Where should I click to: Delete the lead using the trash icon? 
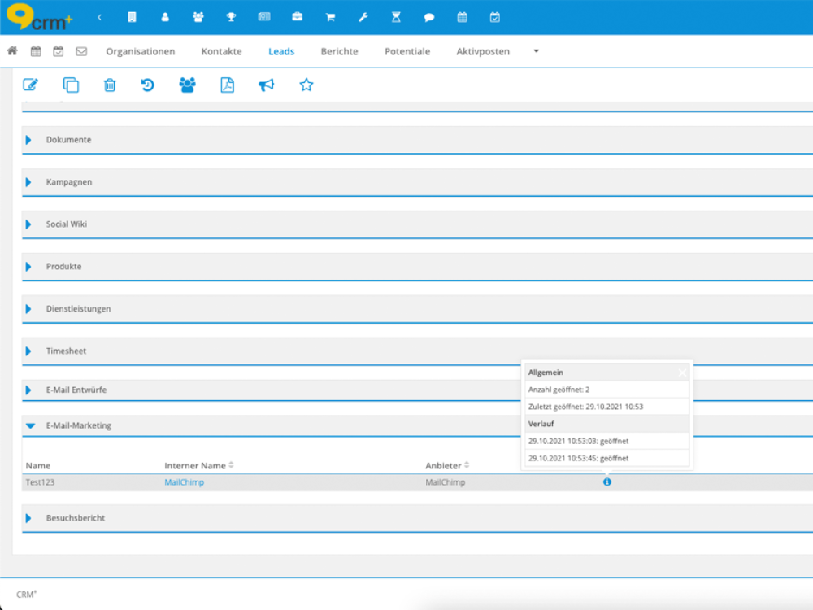point(110,85)
